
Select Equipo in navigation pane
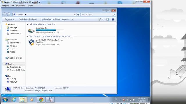point(11,64)
